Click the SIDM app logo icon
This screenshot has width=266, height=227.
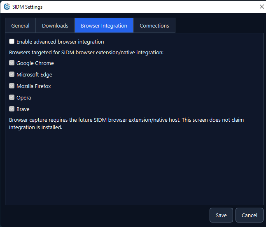(x=7, y=7)
